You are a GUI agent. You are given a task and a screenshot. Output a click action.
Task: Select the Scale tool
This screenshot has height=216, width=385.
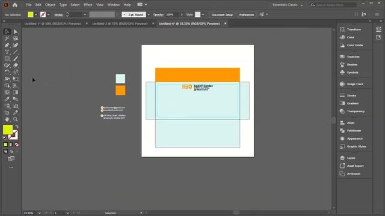pyautogui.click(x=16, y=72)
